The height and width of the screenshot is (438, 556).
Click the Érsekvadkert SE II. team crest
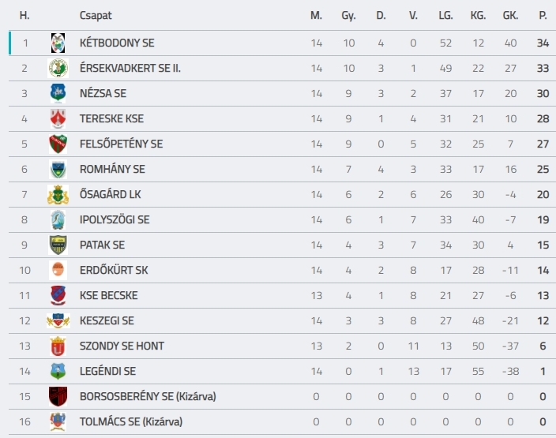58,68
